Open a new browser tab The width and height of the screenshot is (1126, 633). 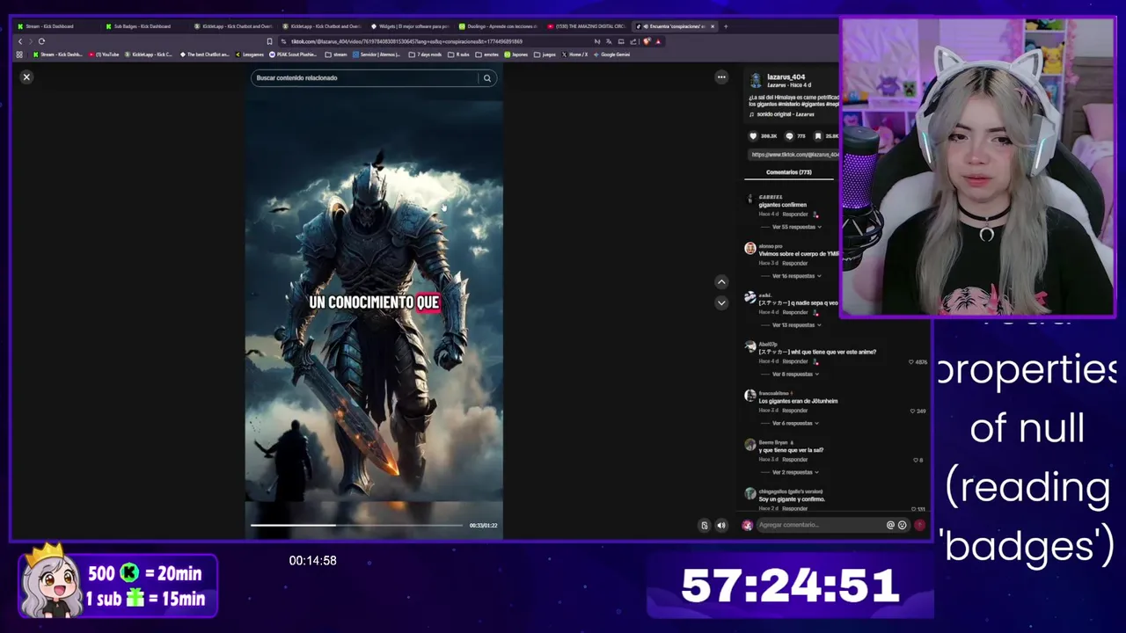point(726,26)
